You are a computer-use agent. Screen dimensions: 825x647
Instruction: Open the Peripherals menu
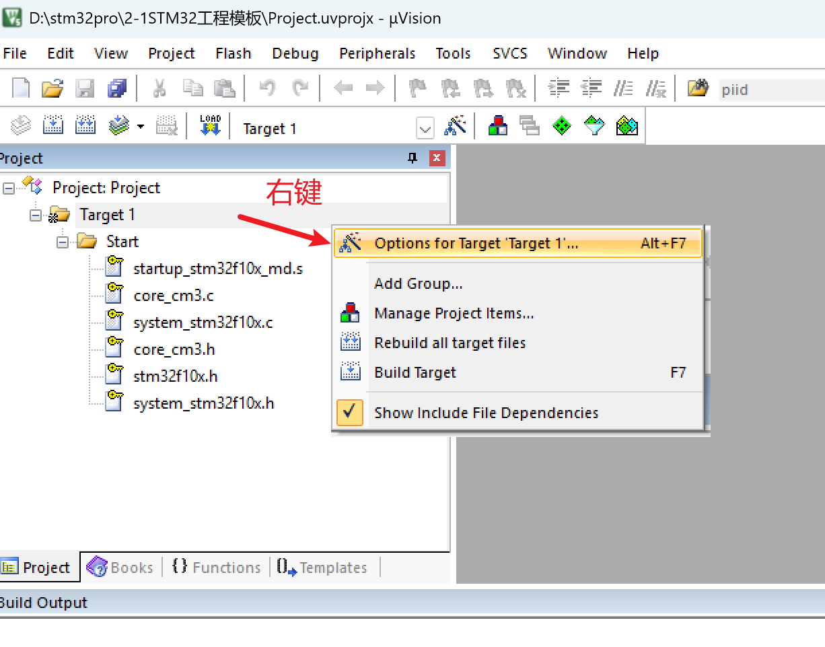click(378, 53)
